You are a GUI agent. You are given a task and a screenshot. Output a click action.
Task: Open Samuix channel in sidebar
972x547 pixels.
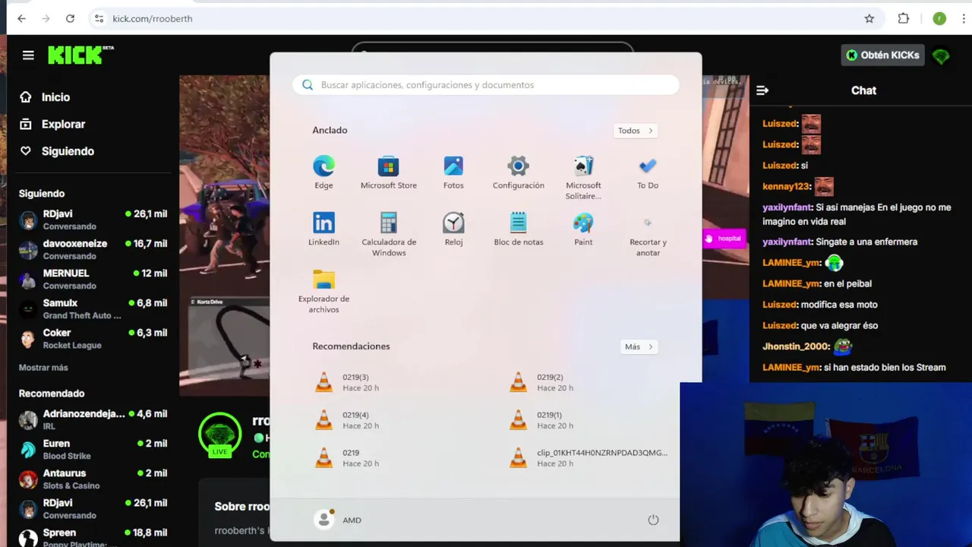[93, 309]
